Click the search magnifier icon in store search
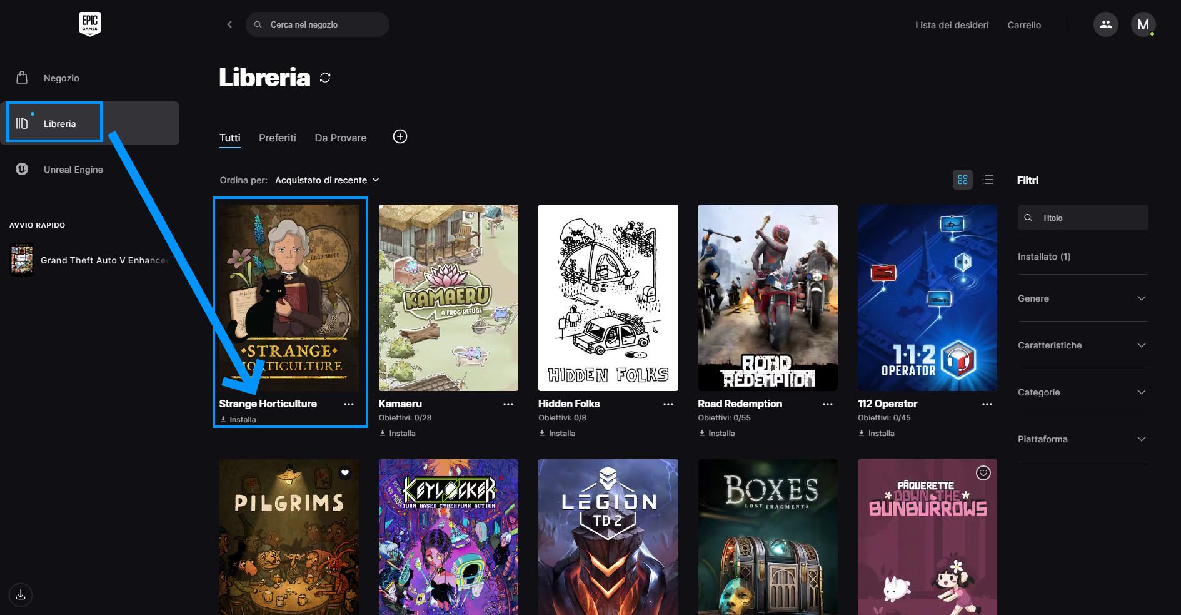Screen dimensions: 1181x615 pos(258,24)
